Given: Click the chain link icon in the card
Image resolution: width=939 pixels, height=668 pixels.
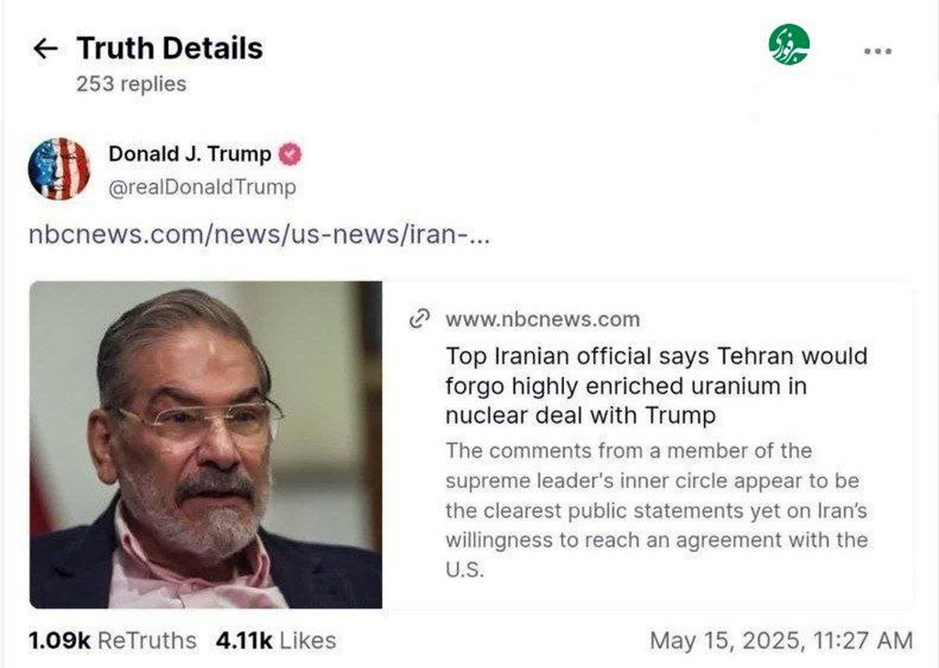Looking at the screenshot, I should pyautogui.click(x=421, y=319).
